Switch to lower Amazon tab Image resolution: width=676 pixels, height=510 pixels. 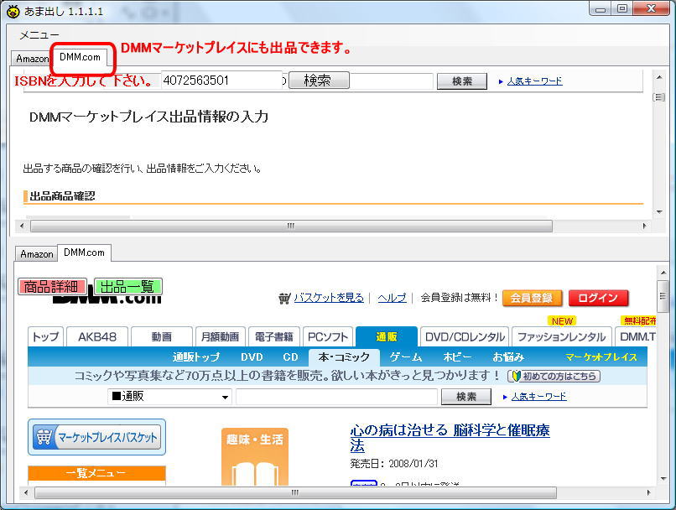click(37, 254)
